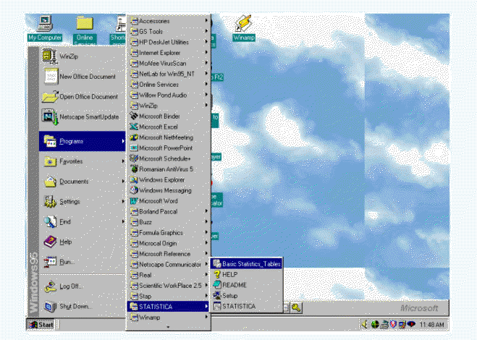Open README entry in STATISTICA submenu
Viewport: 477px width, 340px height.
(234, 285)
